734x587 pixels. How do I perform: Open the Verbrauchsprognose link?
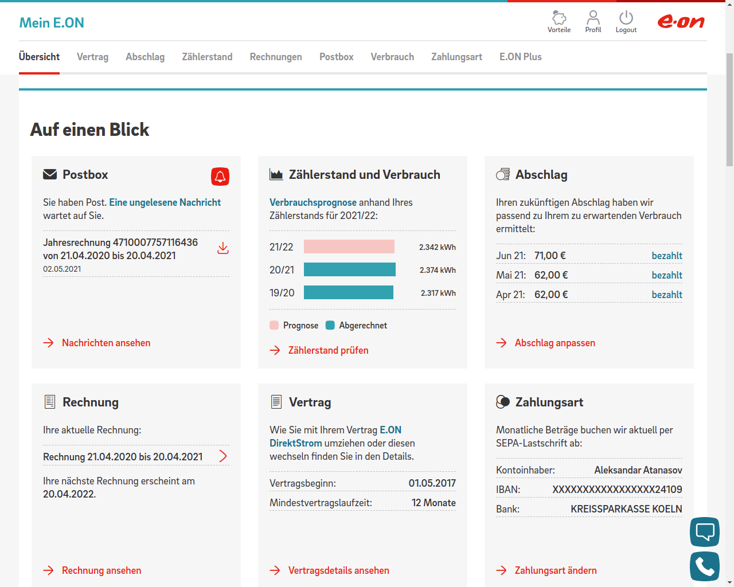pos(313,202)
